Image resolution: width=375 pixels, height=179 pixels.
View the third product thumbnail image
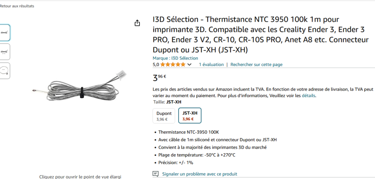point(5,70)
